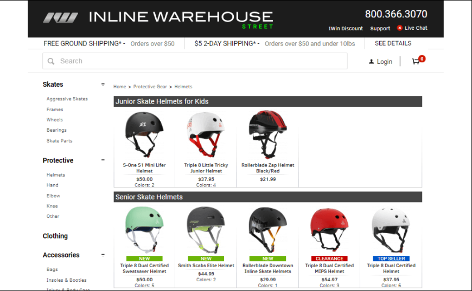Open the Skates category heading
Viewport: 472px width, 291px height.
tap(53, 85)
